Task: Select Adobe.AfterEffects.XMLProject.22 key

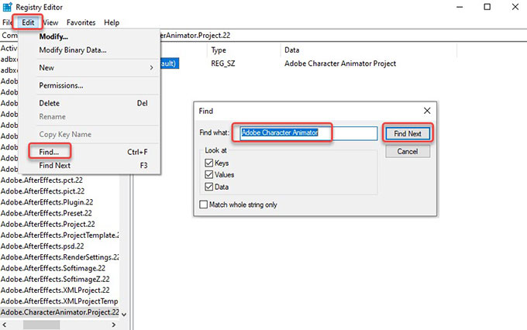Action: tap(55, 290)
